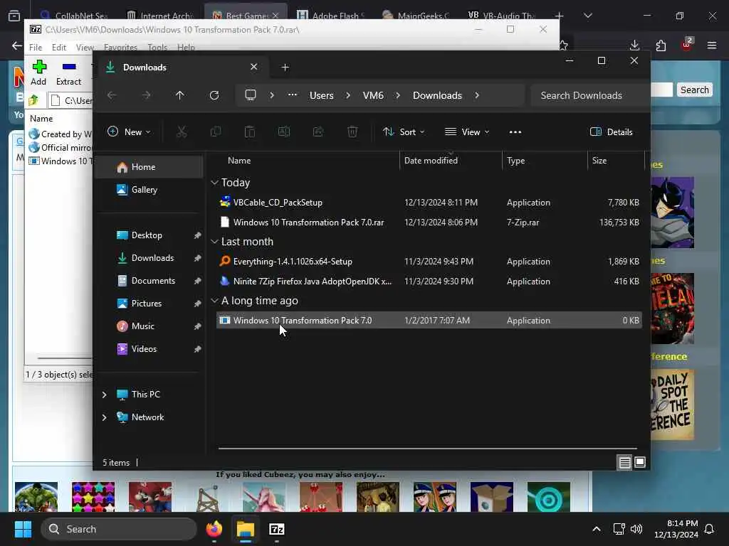Select Windows 10 Transformation Pack 7.0.rar

pos(429,222)
